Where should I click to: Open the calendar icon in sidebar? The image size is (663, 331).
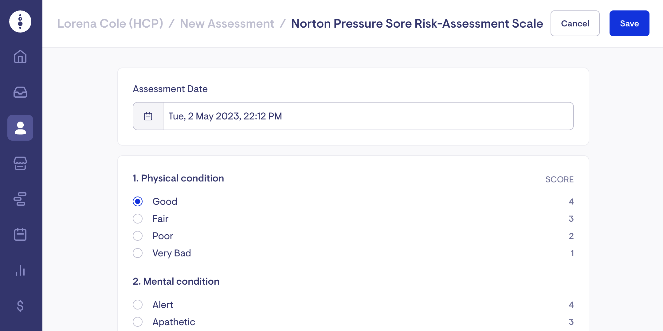20,234
